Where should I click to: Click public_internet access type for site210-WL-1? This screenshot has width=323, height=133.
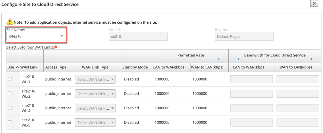click(x=58, y=79)
